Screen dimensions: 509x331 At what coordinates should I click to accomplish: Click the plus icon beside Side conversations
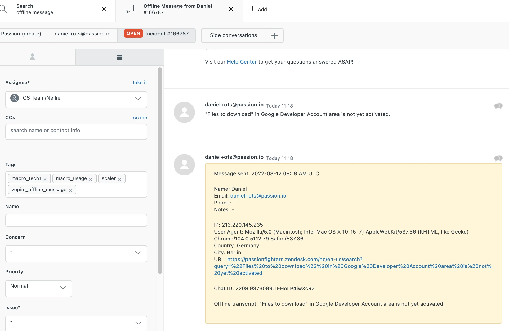pos(275,35)
